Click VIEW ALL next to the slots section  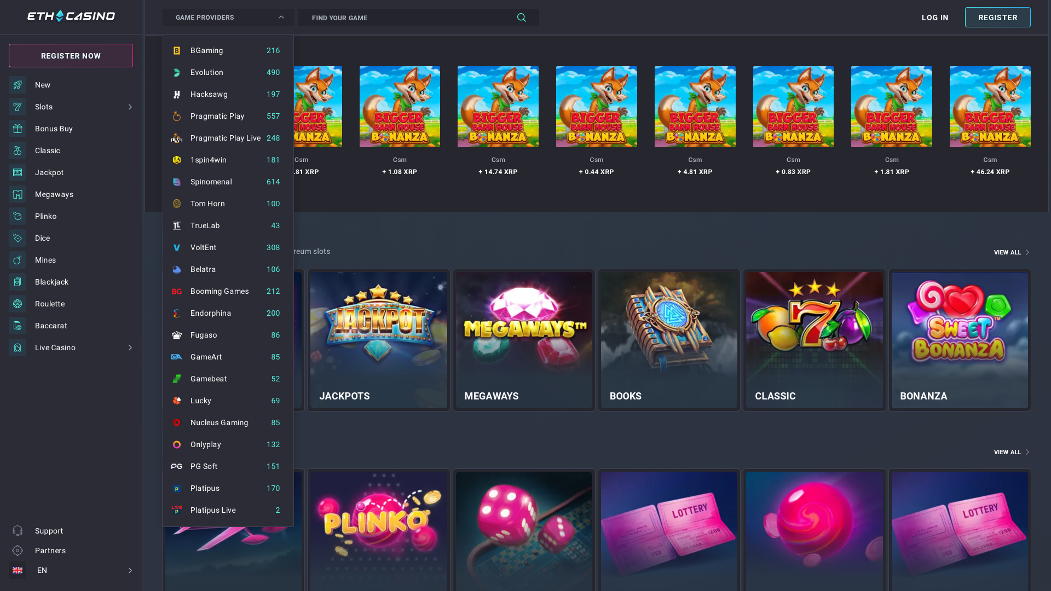pyautogui.click(x=1010, y=252)
